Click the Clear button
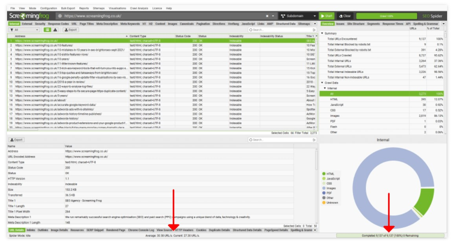The height and width of the screenshot is (244, 453). (345, 16)
